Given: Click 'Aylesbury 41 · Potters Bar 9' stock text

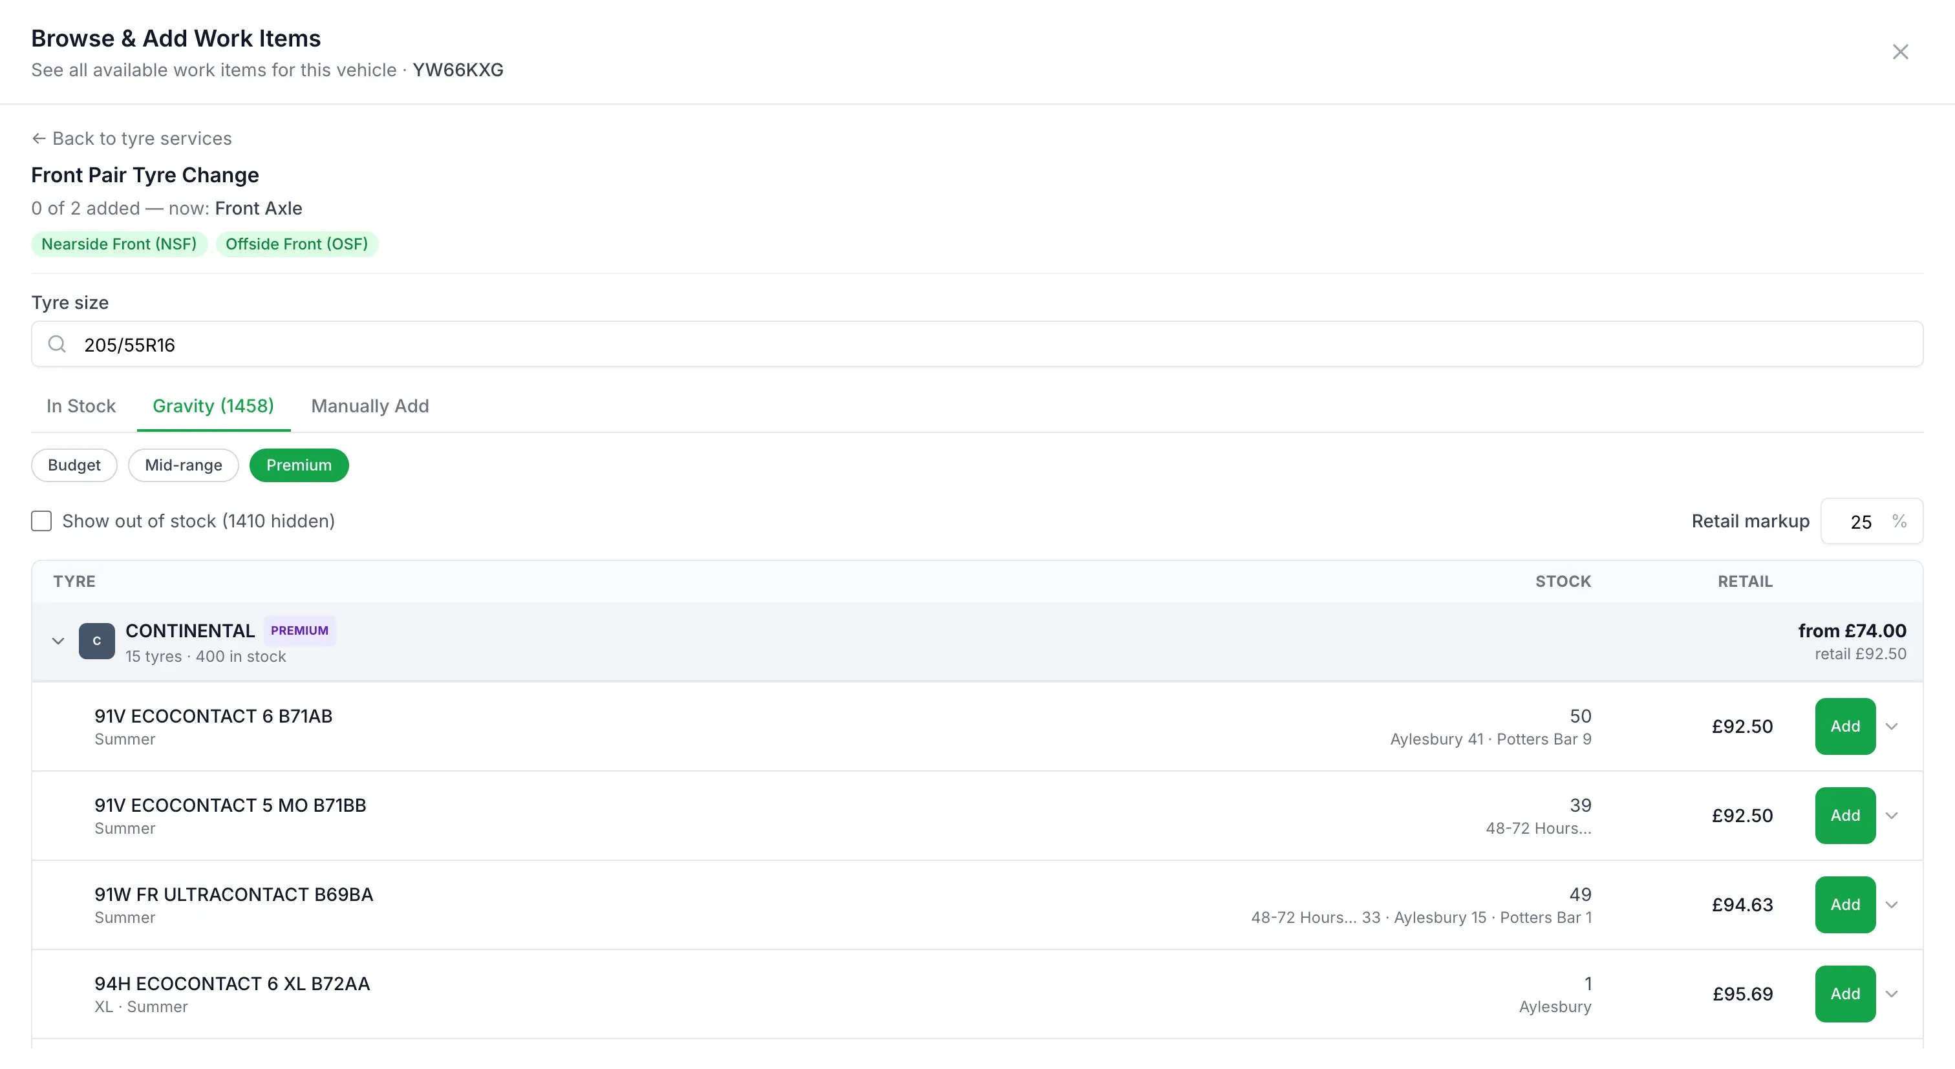Looking at the screenshot, I should pyautogui.click(x=1491, y=739).
